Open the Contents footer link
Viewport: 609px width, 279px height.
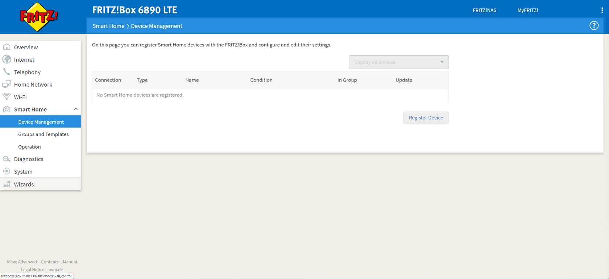click(x=50, y=262)
